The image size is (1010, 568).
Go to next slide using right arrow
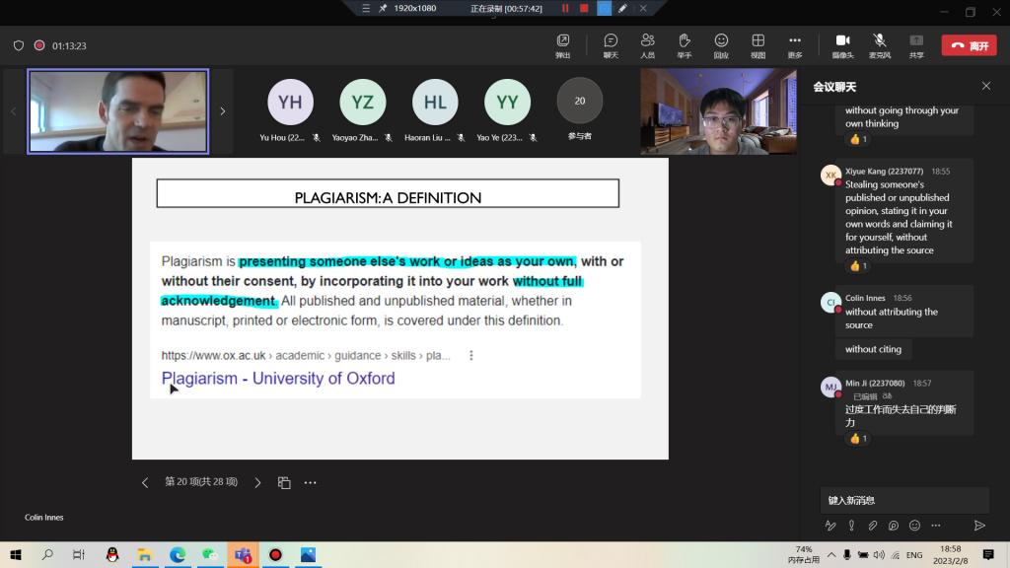point(258,483)
